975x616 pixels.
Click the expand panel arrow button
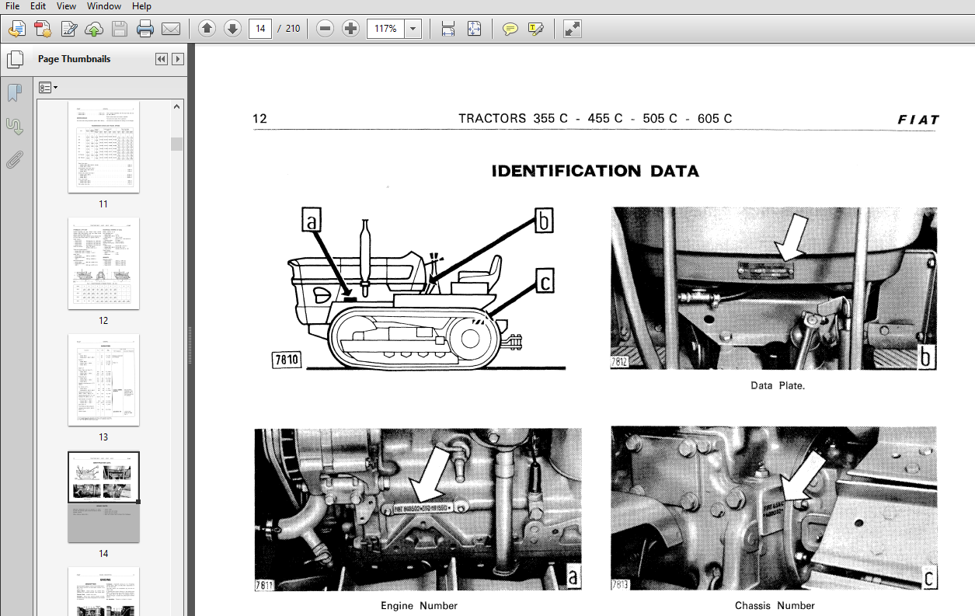coord(178,59)
